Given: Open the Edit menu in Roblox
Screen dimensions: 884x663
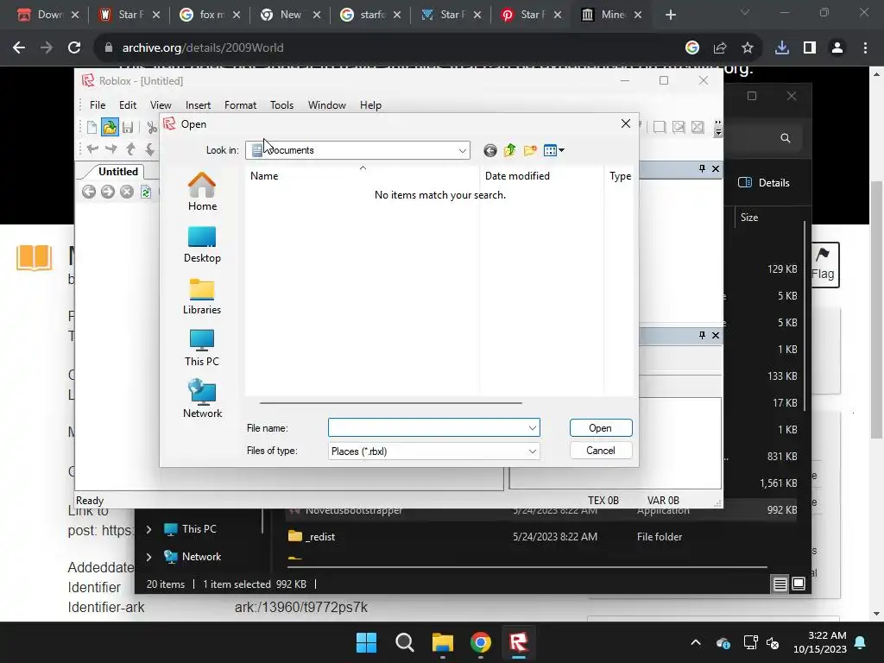Looking at the screenshot, I should pyautogui.click(x=128, y=105).
